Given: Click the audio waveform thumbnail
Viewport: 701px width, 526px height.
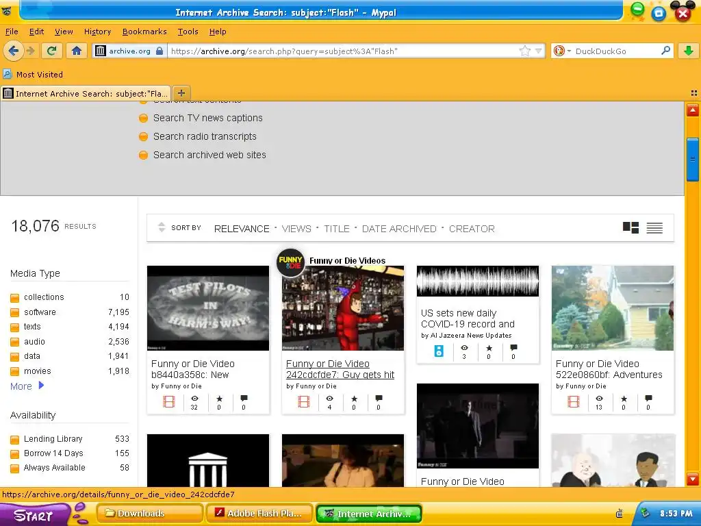Looking at the screenshot, I should (x=477, y=281).
